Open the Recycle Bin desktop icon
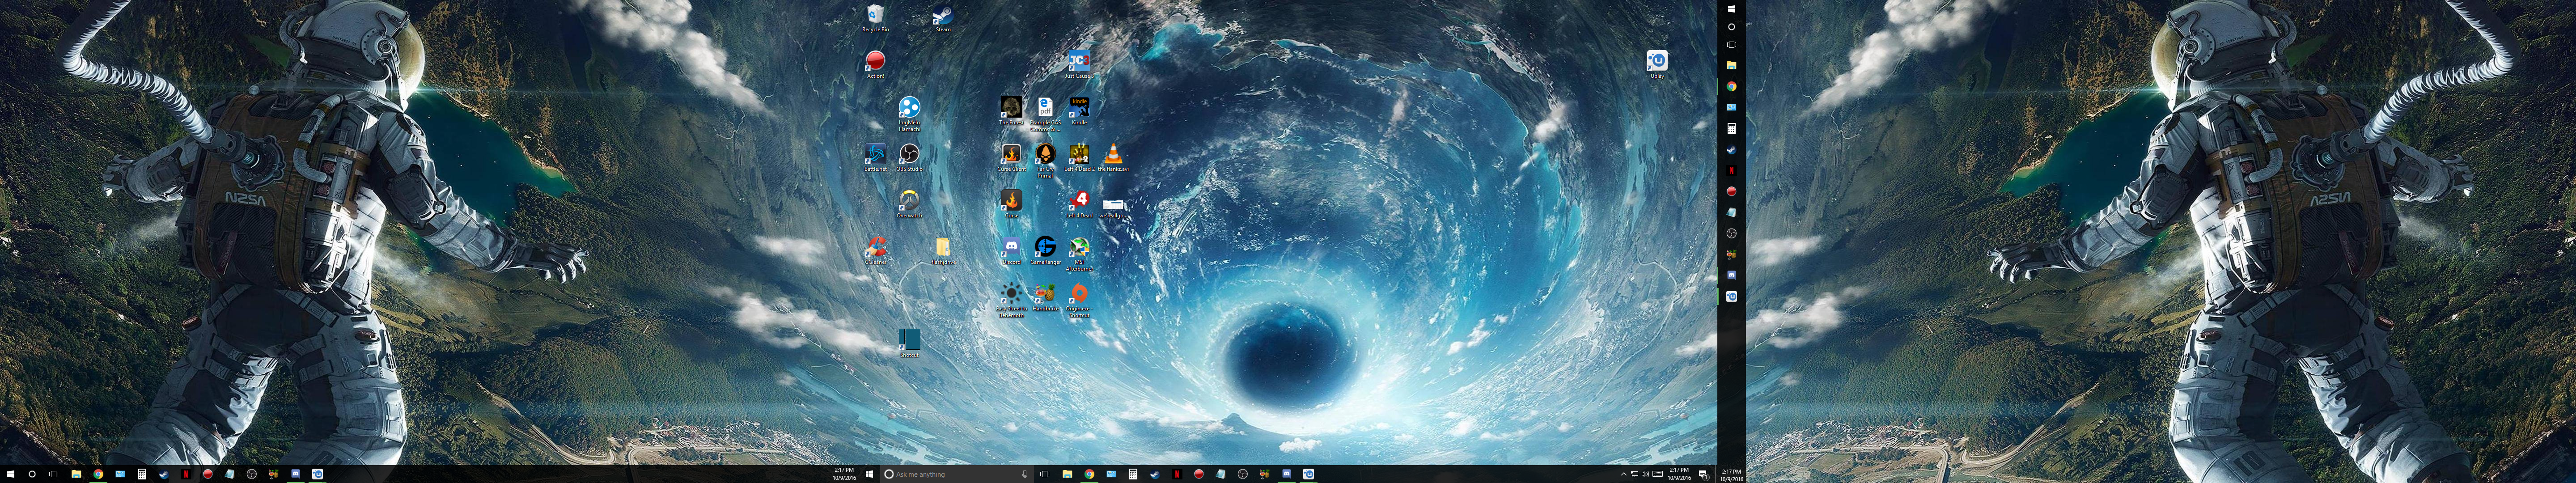2576x483 pixels. coord(875,17)
